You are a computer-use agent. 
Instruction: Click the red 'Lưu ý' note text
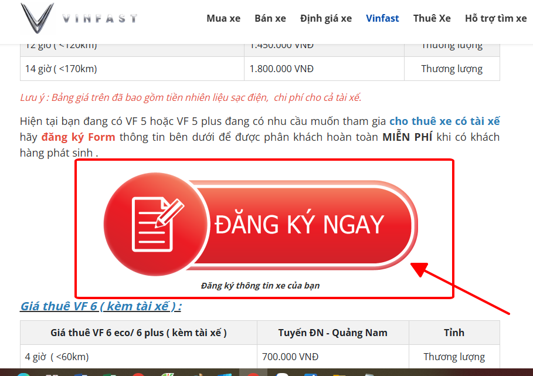pyautogui.click(x=191, y=97)
